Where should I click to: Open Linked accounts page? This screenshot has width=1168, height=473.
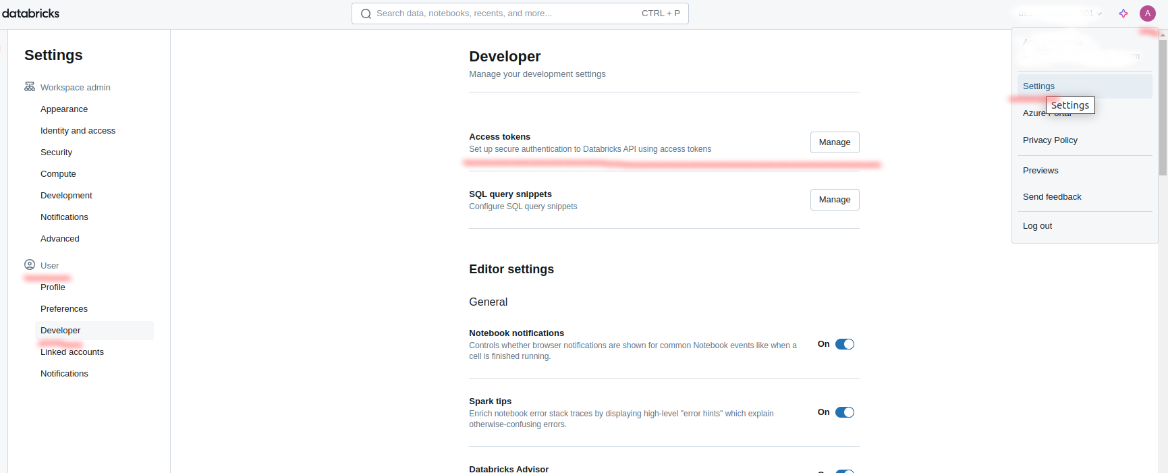(x=94, y=352)
